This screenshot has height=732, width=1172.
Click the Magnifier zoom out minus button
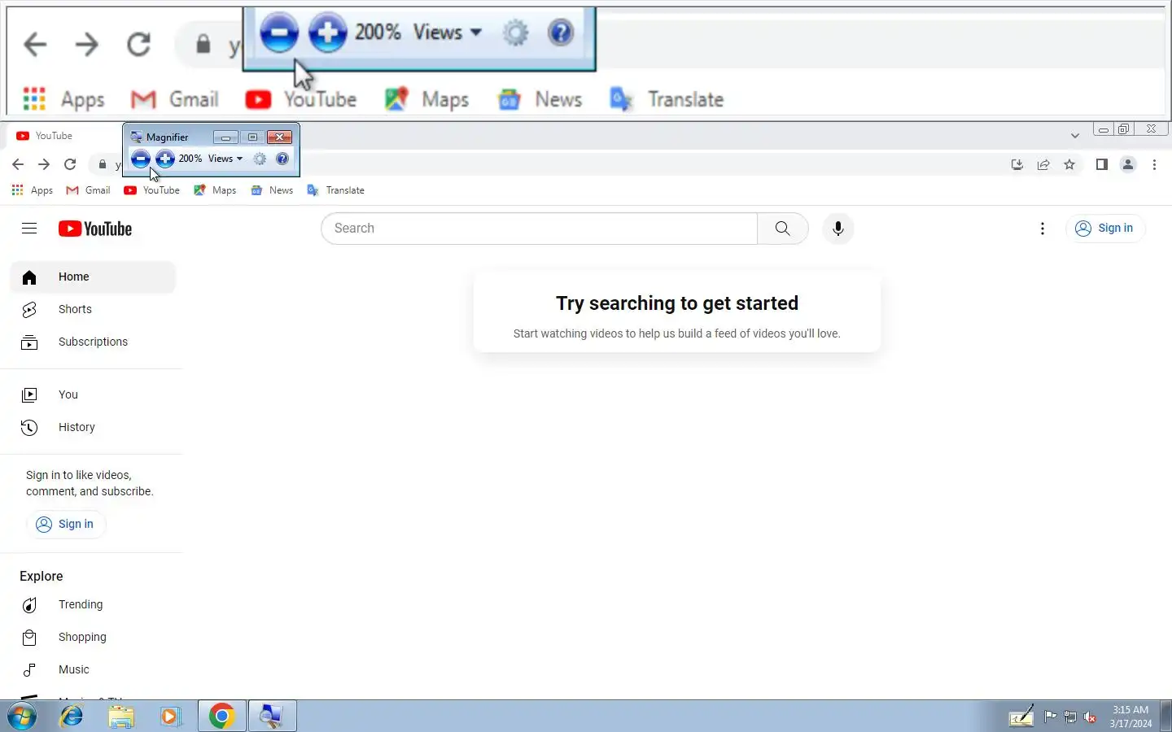(141, 159)
